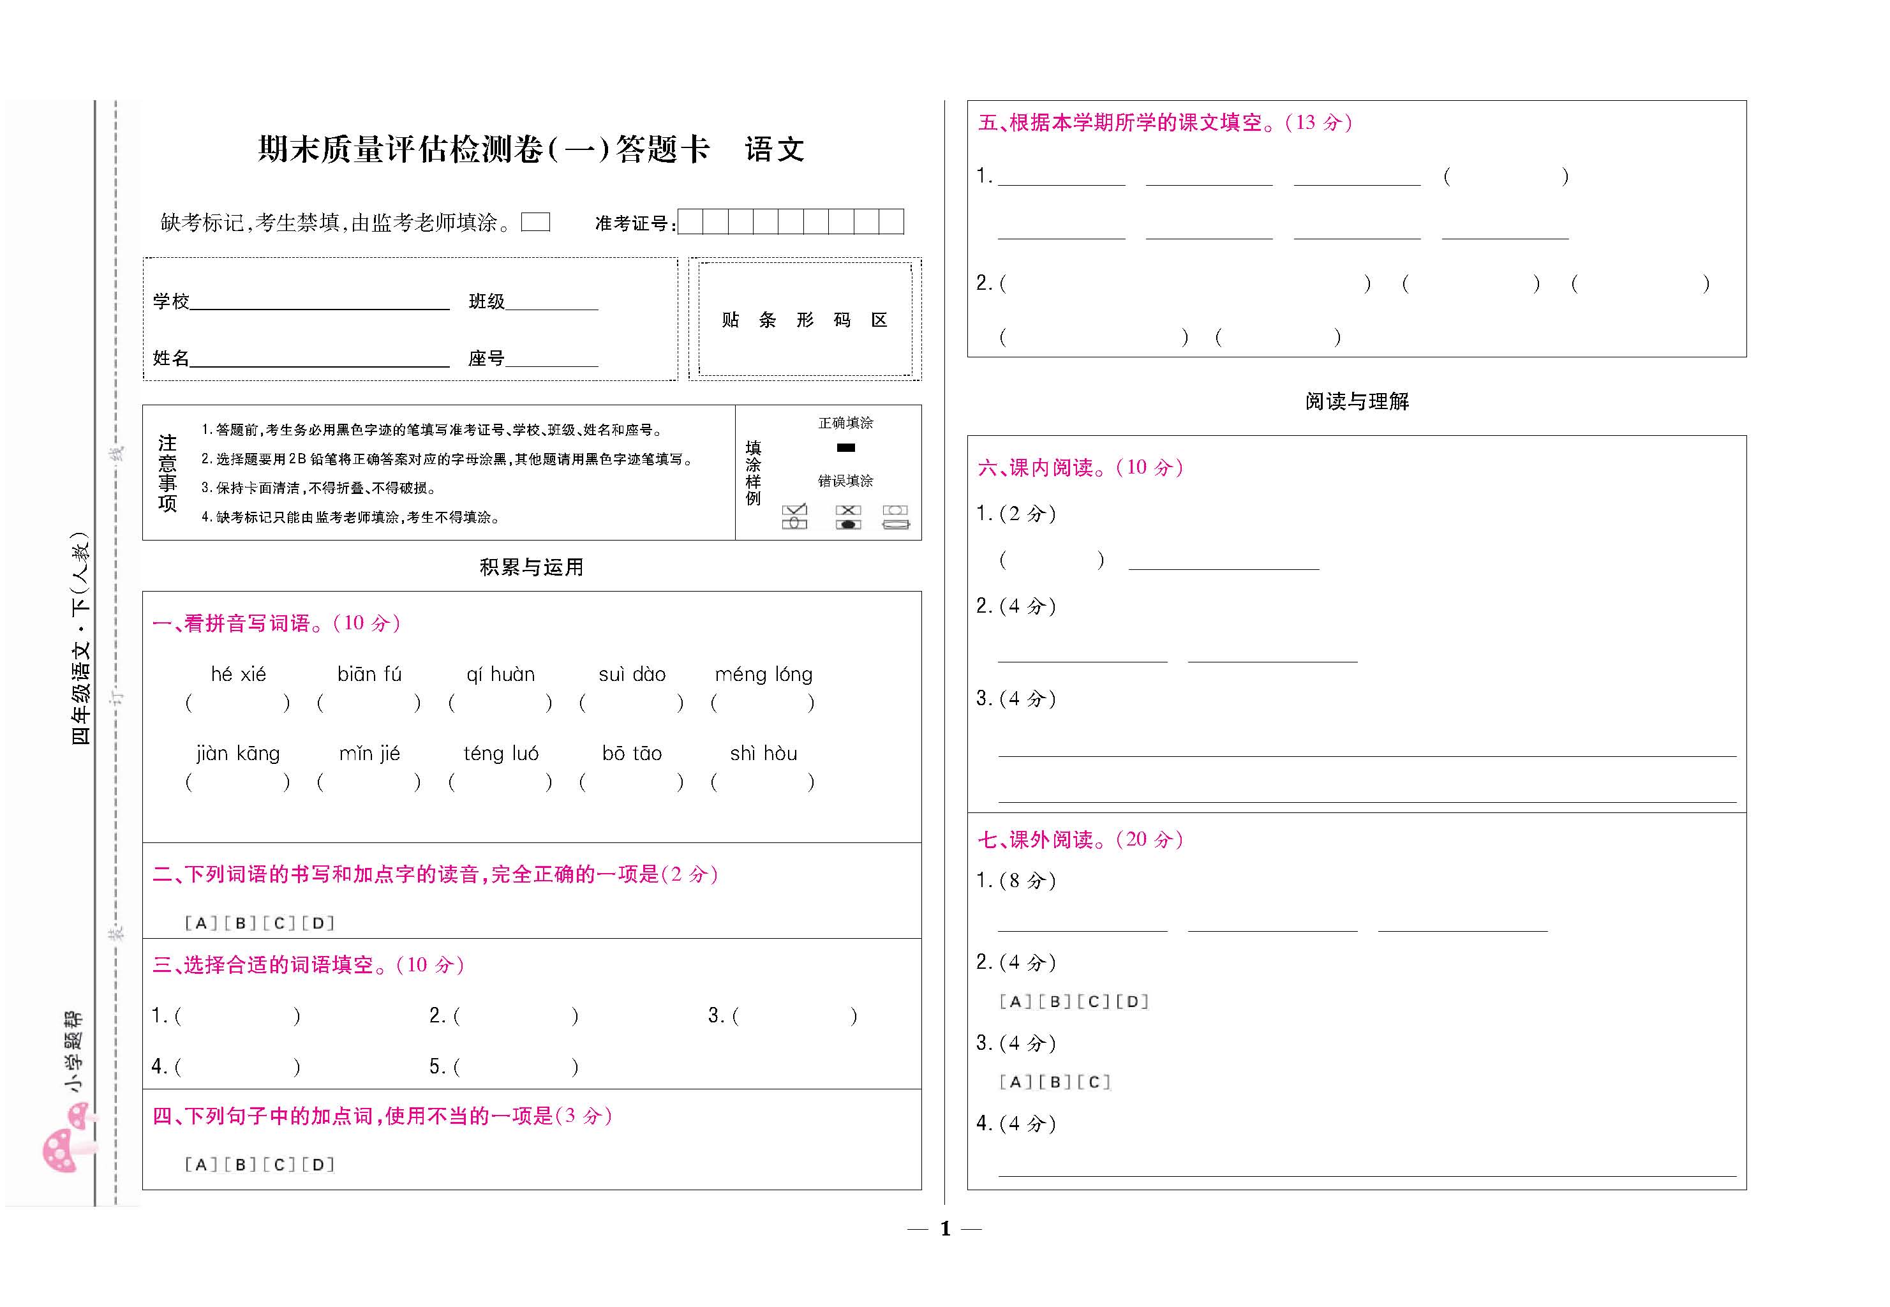Image resolution: width=1890 pixels, height=1307 pixels.
Task: Mark bubble [D] for question 四
Action: coord(318,1165)
